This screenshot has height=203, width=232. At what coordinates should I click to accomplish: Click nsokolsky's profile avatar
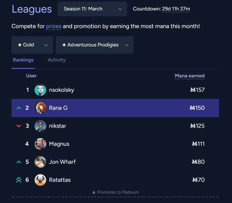tap(40, 90)
